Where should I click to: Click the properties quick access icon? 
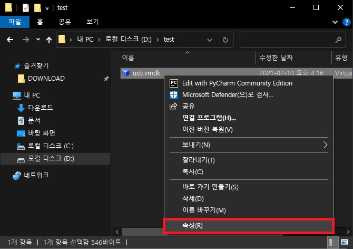pos(26,8)
